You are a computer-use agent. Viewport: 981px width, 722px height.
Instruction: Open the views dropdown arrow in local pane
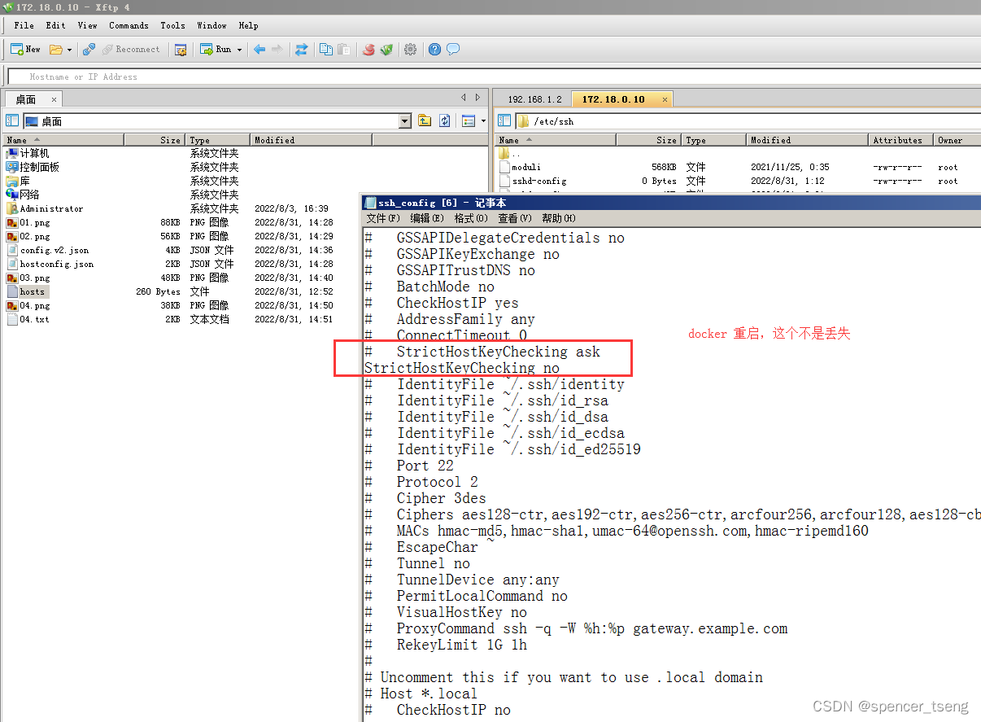(482, 120)
